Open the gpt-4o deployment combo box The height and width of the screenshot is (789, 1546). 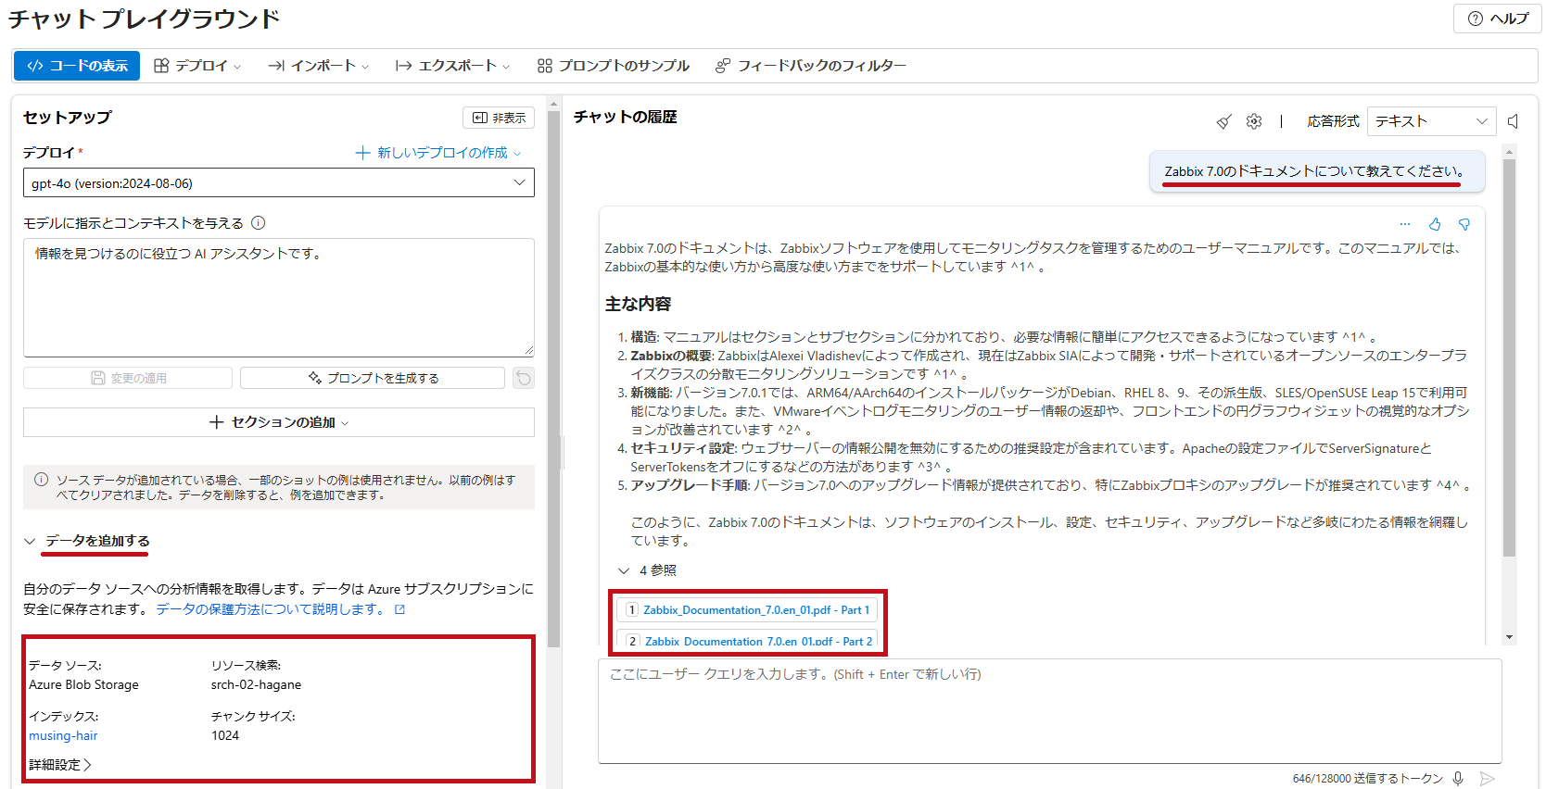pyautogui.click(x=278, y=182)
